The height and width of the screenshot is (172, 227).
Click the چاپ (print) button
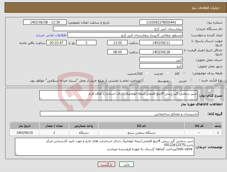point(126,164)
